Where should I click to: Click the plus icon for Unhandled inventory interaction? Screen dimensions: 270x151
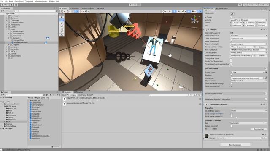[266, 99]
